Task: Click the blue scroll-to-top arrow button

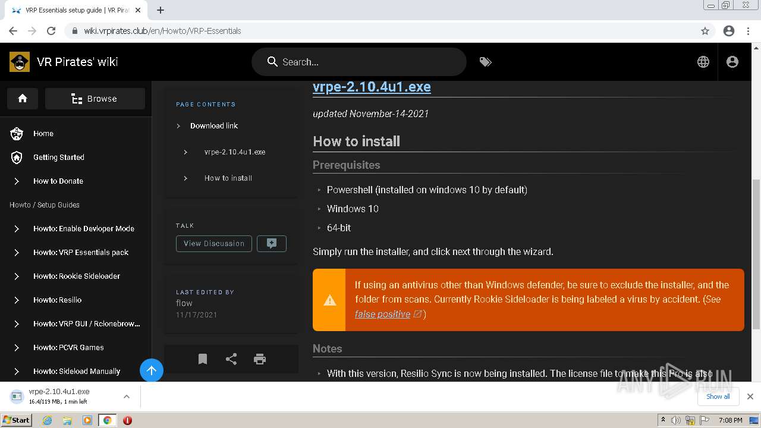Action: coord(152,371)
